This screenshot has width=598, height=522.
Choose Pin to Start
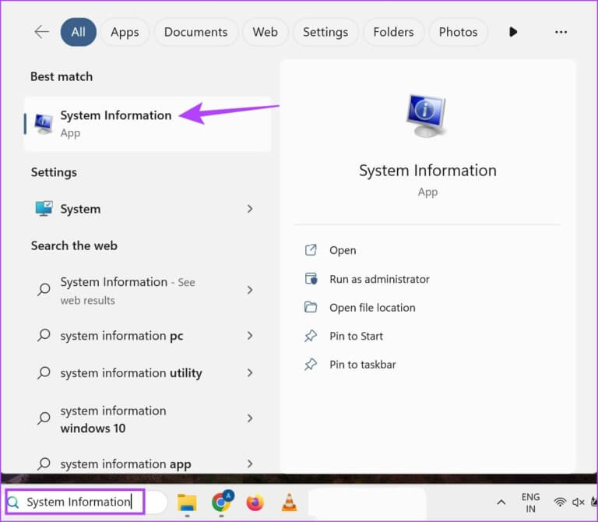coord(356,336)
